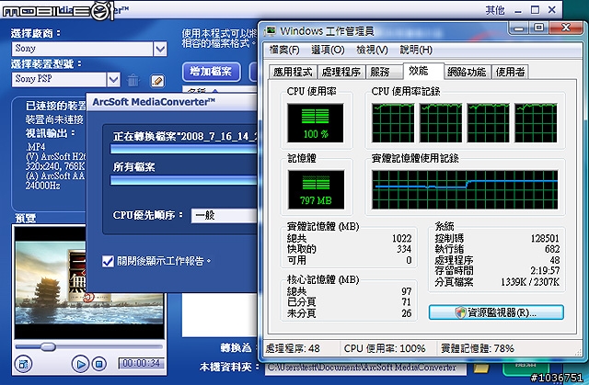Maximize the Task Manager window

(x=539, y=28)
